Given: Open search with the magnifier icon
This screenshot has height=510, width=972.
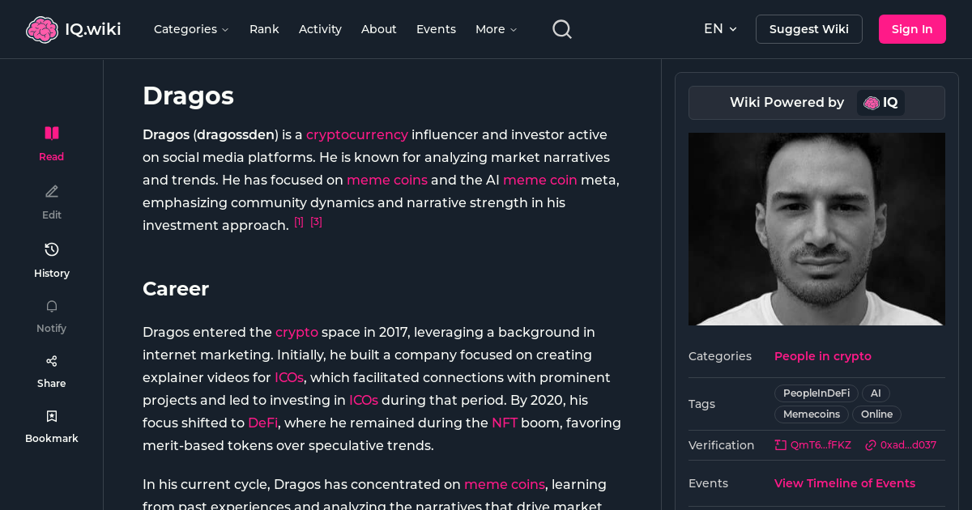Looking at the screenshot, I should (x=561, y=28).
